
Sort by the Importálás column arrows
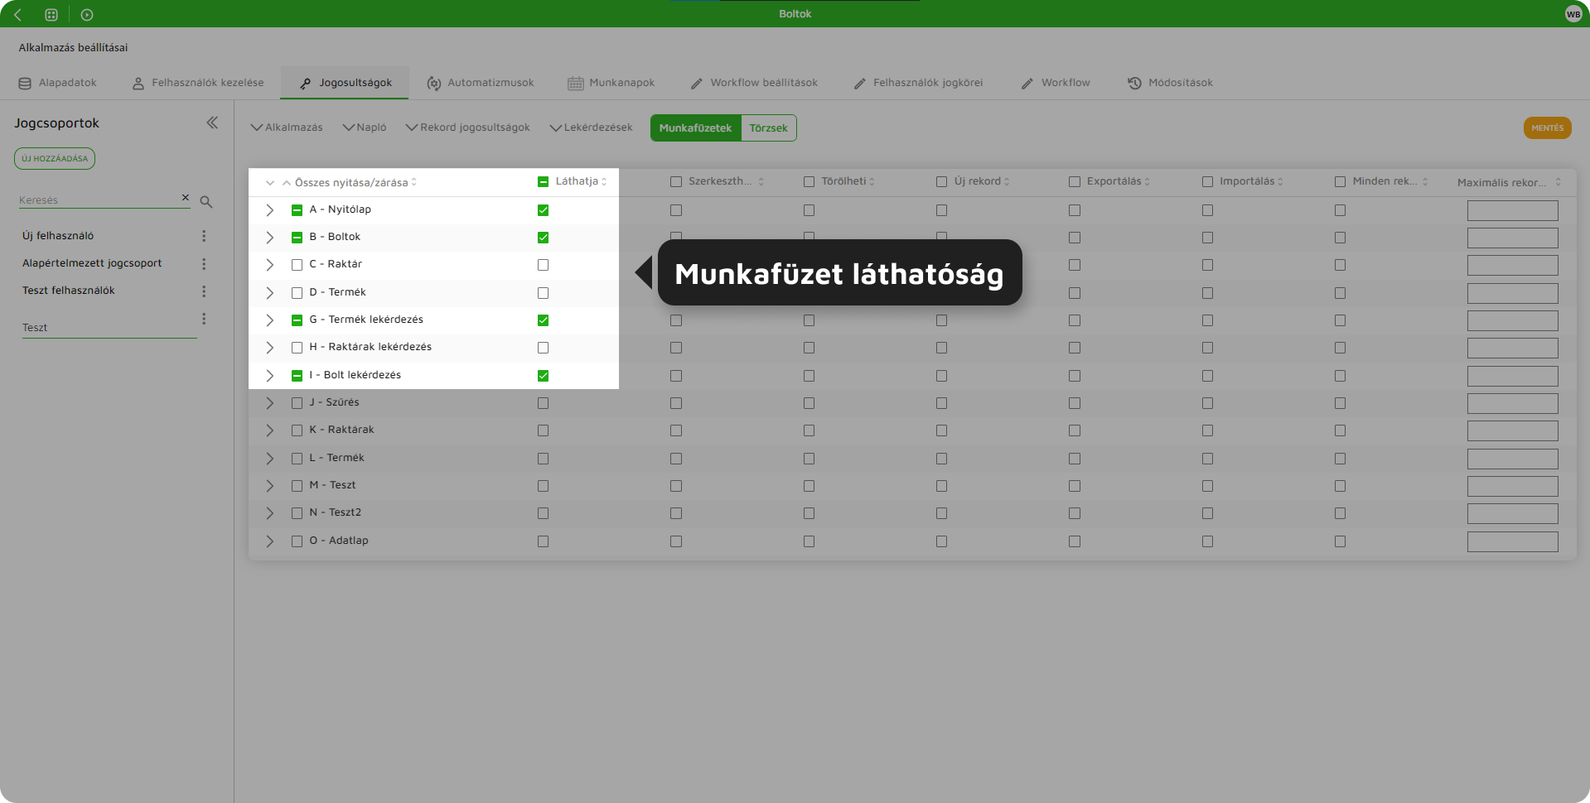[x=1280, y=181]
